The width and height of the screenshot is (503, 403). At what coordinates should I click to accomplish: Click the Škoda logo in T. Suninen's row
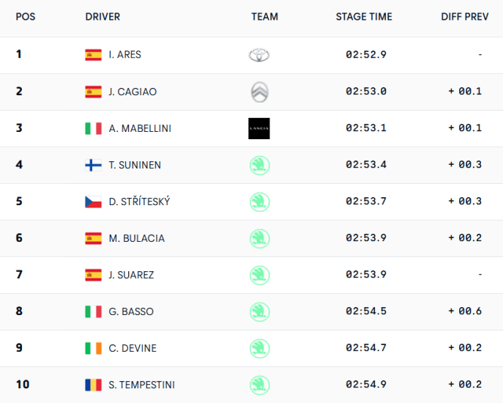(259, 166)
